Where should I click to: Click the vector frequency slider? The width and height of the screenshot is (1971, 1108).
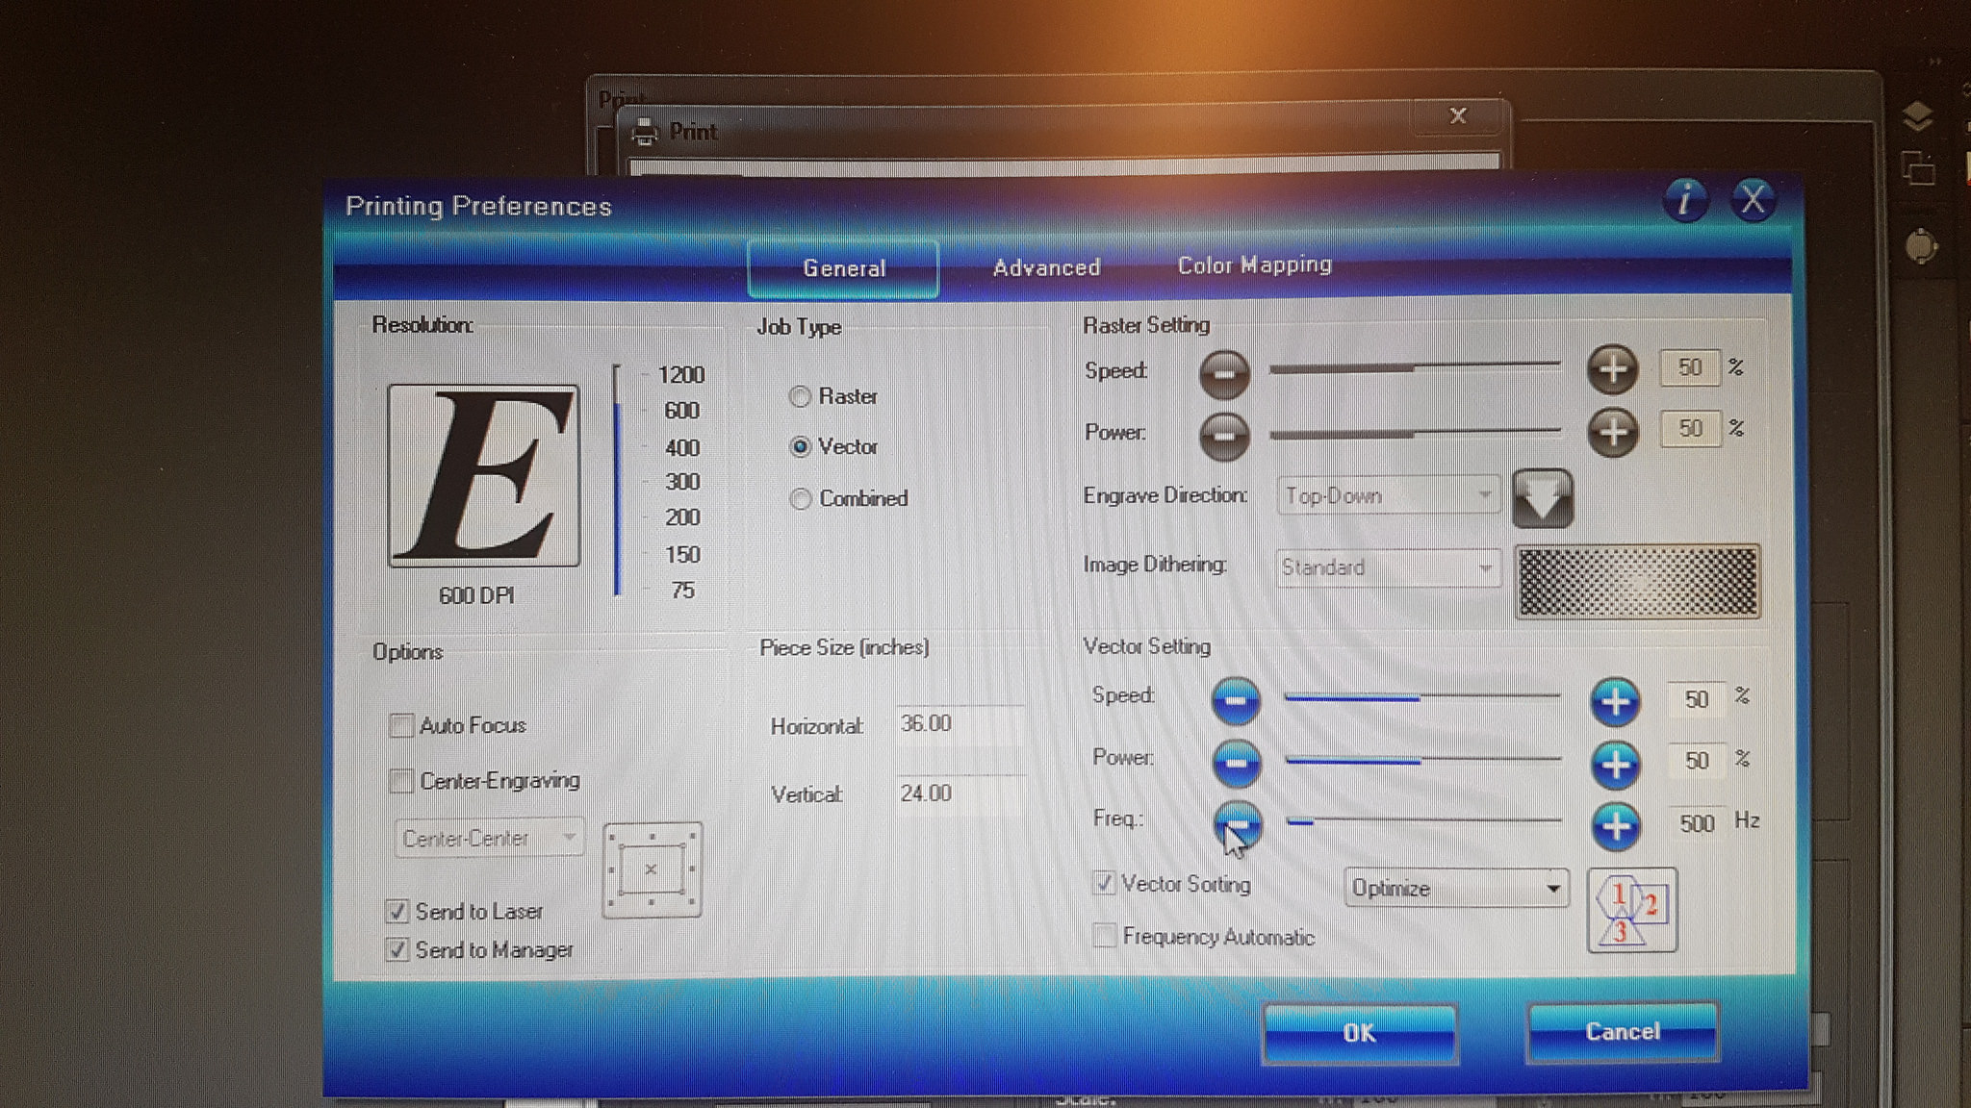click(x=1423, y=820)
